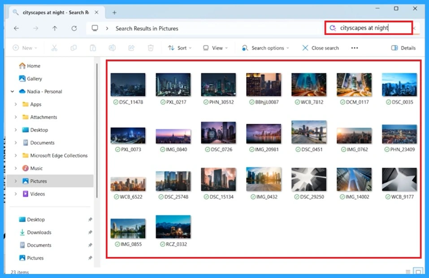The image size is (429, 278).
Task: Click the Cut scissors icon in the toolbar
Action: pyautogui.click(x=54, y=47)
